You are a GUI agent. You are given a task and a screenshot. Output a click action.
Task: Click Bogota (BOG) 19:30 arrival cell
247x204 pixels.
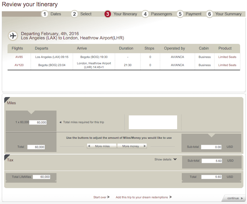tap(94, 57)
